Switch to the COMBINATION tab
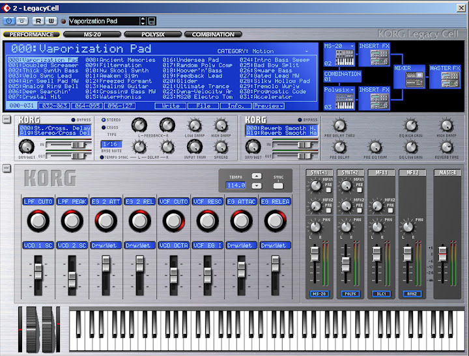Screen dimensions: 469x356 click(x=213, y=34)
